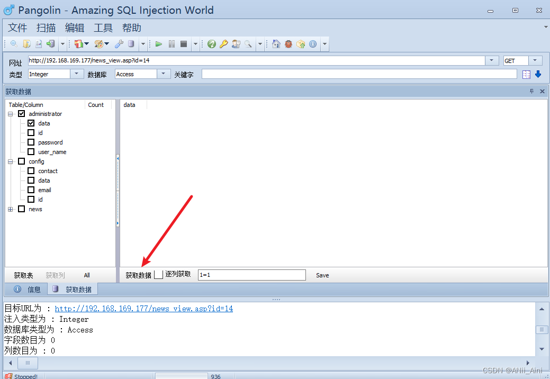
Task: Check the news table checkbox
Action: click(21, 209)
